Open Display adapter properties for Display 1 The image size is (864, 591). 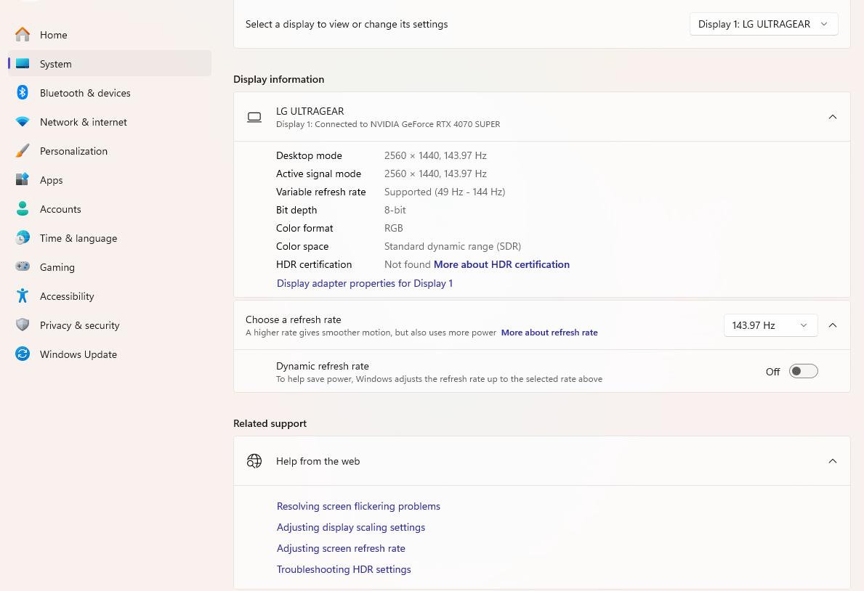(364, 283)
